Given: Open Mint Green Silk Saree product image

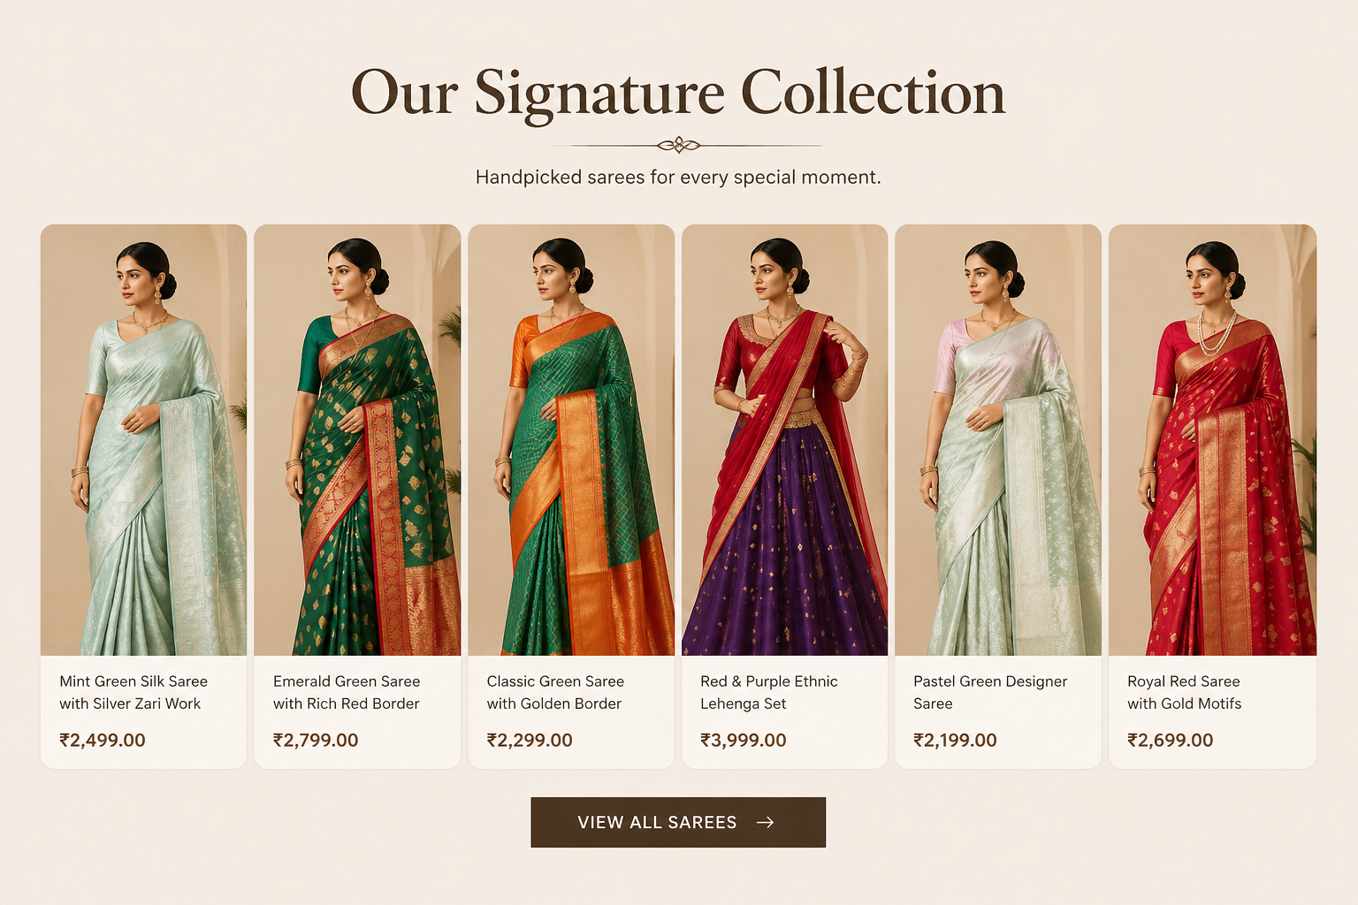Looking at the screenshot, I should (143, 440).
